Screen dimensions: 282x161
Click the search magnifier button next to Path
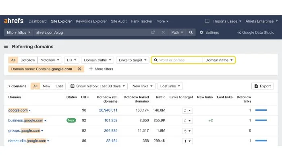pos(191,33)
